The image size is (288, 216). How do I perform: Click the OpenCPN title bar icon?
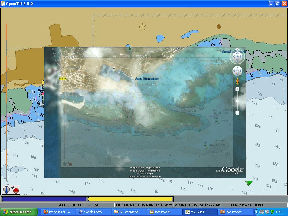3,3
